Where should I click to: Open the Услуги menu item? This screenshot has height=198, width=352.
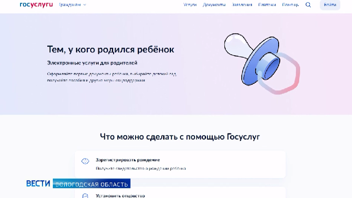190,5
